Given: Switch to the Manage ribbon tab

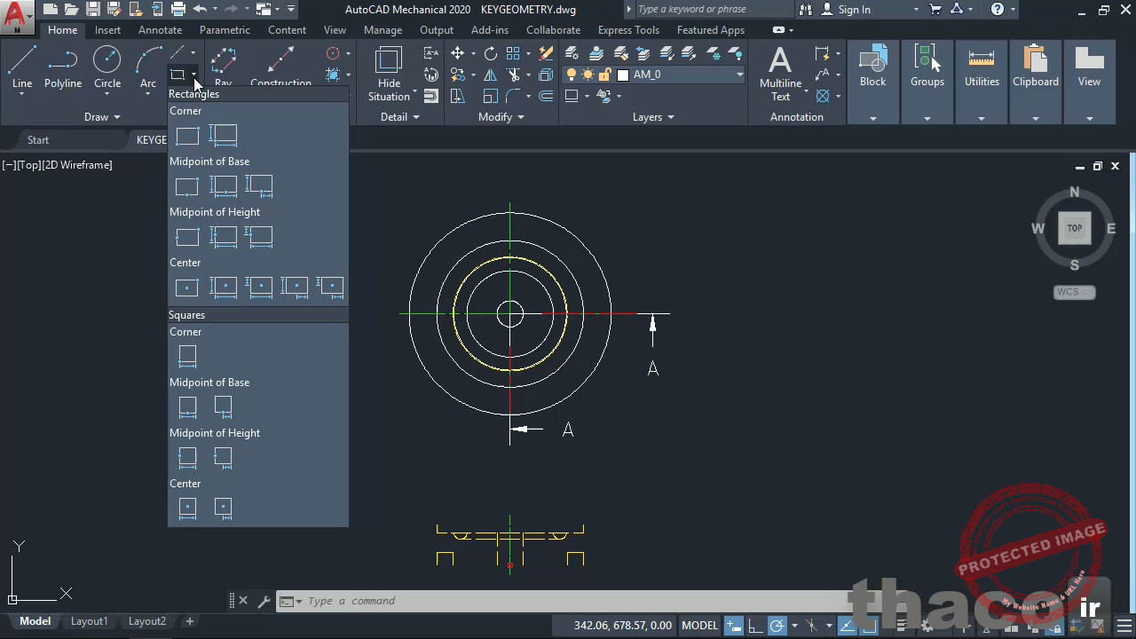Looking at the screenshot, I should point(383,30).
